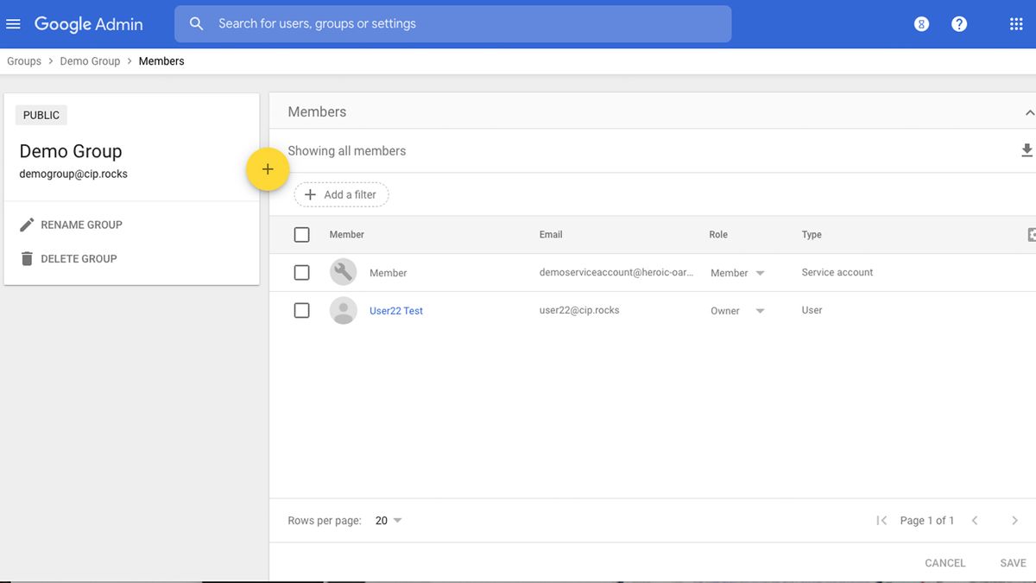1036x583 pixels.
Task: Open the navigation hamburger menu
Action: click(13, 23)
